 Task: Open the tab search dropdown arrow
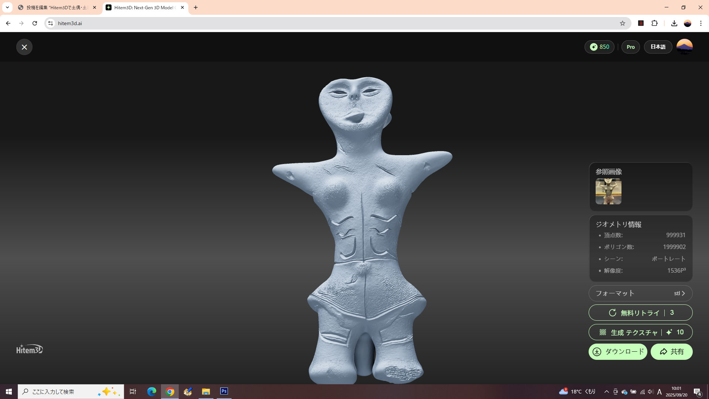pos(7,7)
